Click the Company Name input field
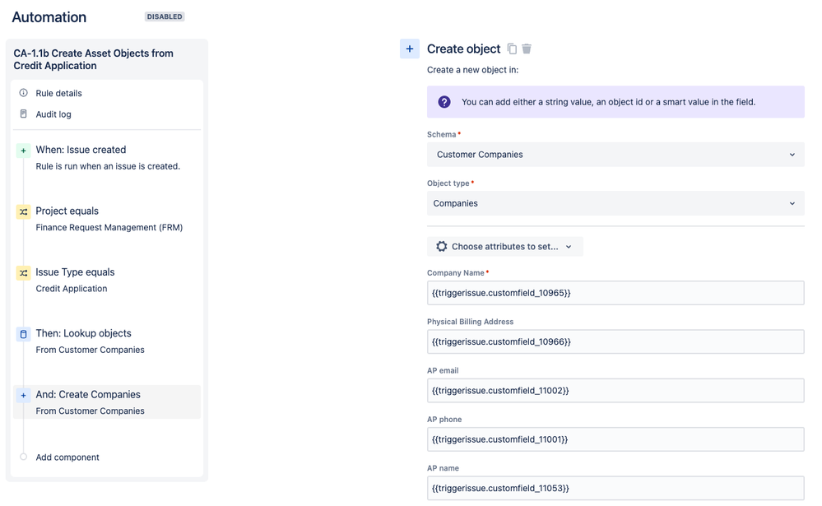This screenshot has width=822, height=506. click(615, 293)
